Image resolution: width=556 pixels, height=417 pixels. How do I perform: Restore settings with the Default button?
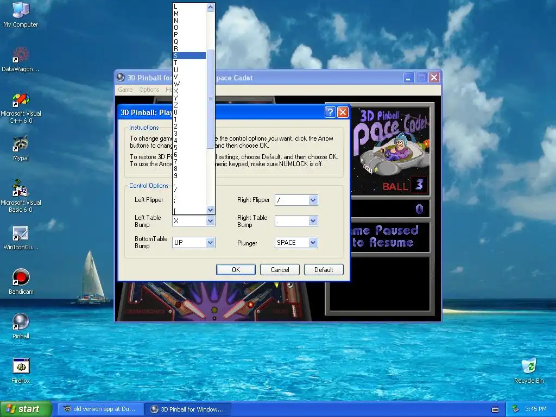[x=324, y=269]
